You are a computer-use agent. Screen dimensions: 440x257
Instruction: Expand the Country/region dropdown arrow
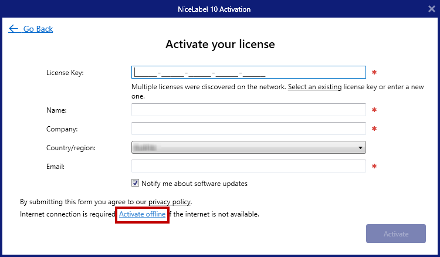[x=359, y=148]
